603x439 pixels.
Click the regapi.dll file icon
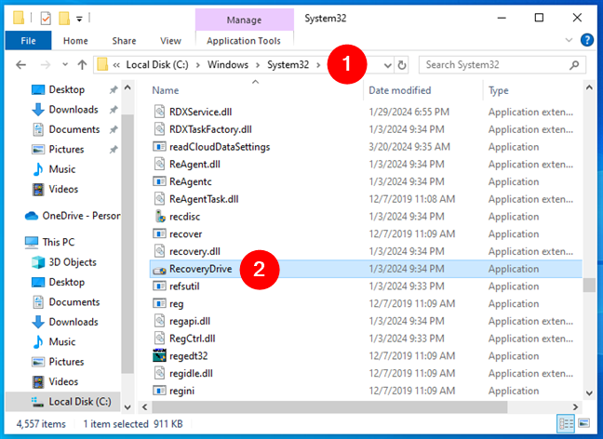(x=159, y=321)
